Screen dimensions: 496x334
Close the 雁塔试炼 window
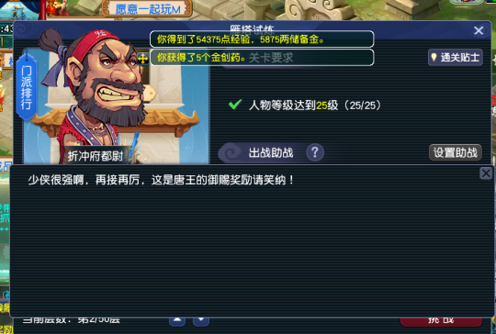[479, 30]
